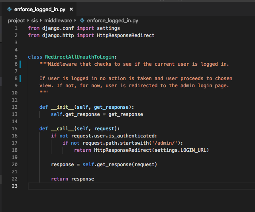
Task: Click the docstring text 'Middleware that checks'
Action: [x=79, y=64]
